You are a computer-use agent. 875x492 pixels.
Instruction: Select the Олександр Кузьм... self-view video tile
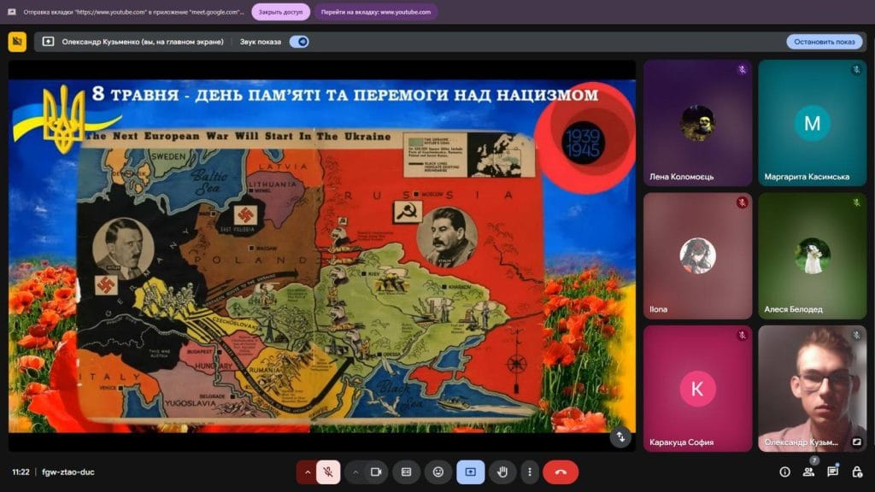tap(813, 389)
